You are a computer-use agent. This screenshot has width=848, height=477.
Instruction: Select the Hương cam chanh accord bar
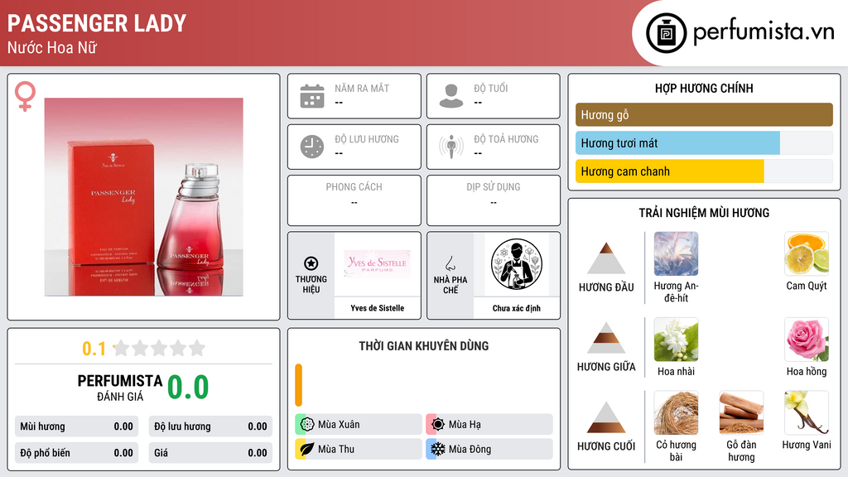click(x=704, y=171)
